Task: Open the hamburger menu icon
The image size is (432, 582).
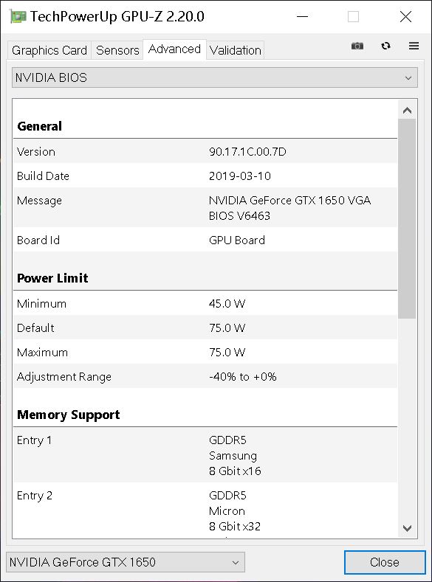Action: click(414, 46)
